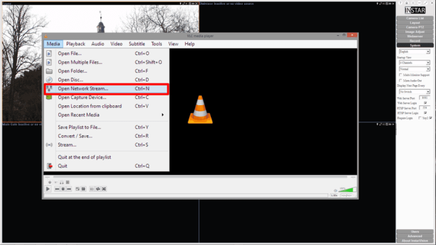Image resolution: width=436 pixels, height=245 pixels.
Task: Click the Open File menu icon
Action: pos(49,54)
